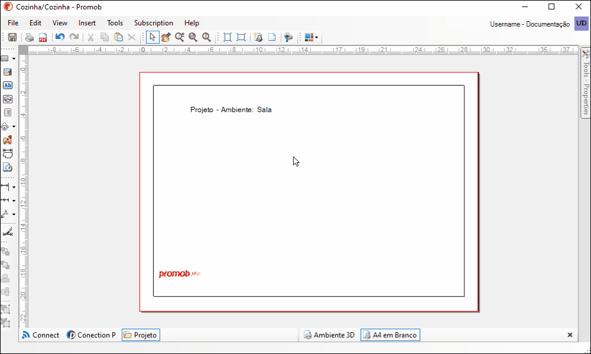Zoom out with minus magnifier
The width and height of the screenshot is (591, 354).
click(193, 37)
